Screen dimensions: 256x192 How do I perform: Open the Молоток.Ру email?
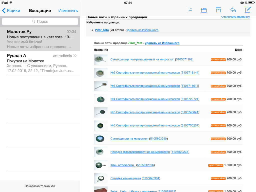pyautogui.click(x=40, y=39)
